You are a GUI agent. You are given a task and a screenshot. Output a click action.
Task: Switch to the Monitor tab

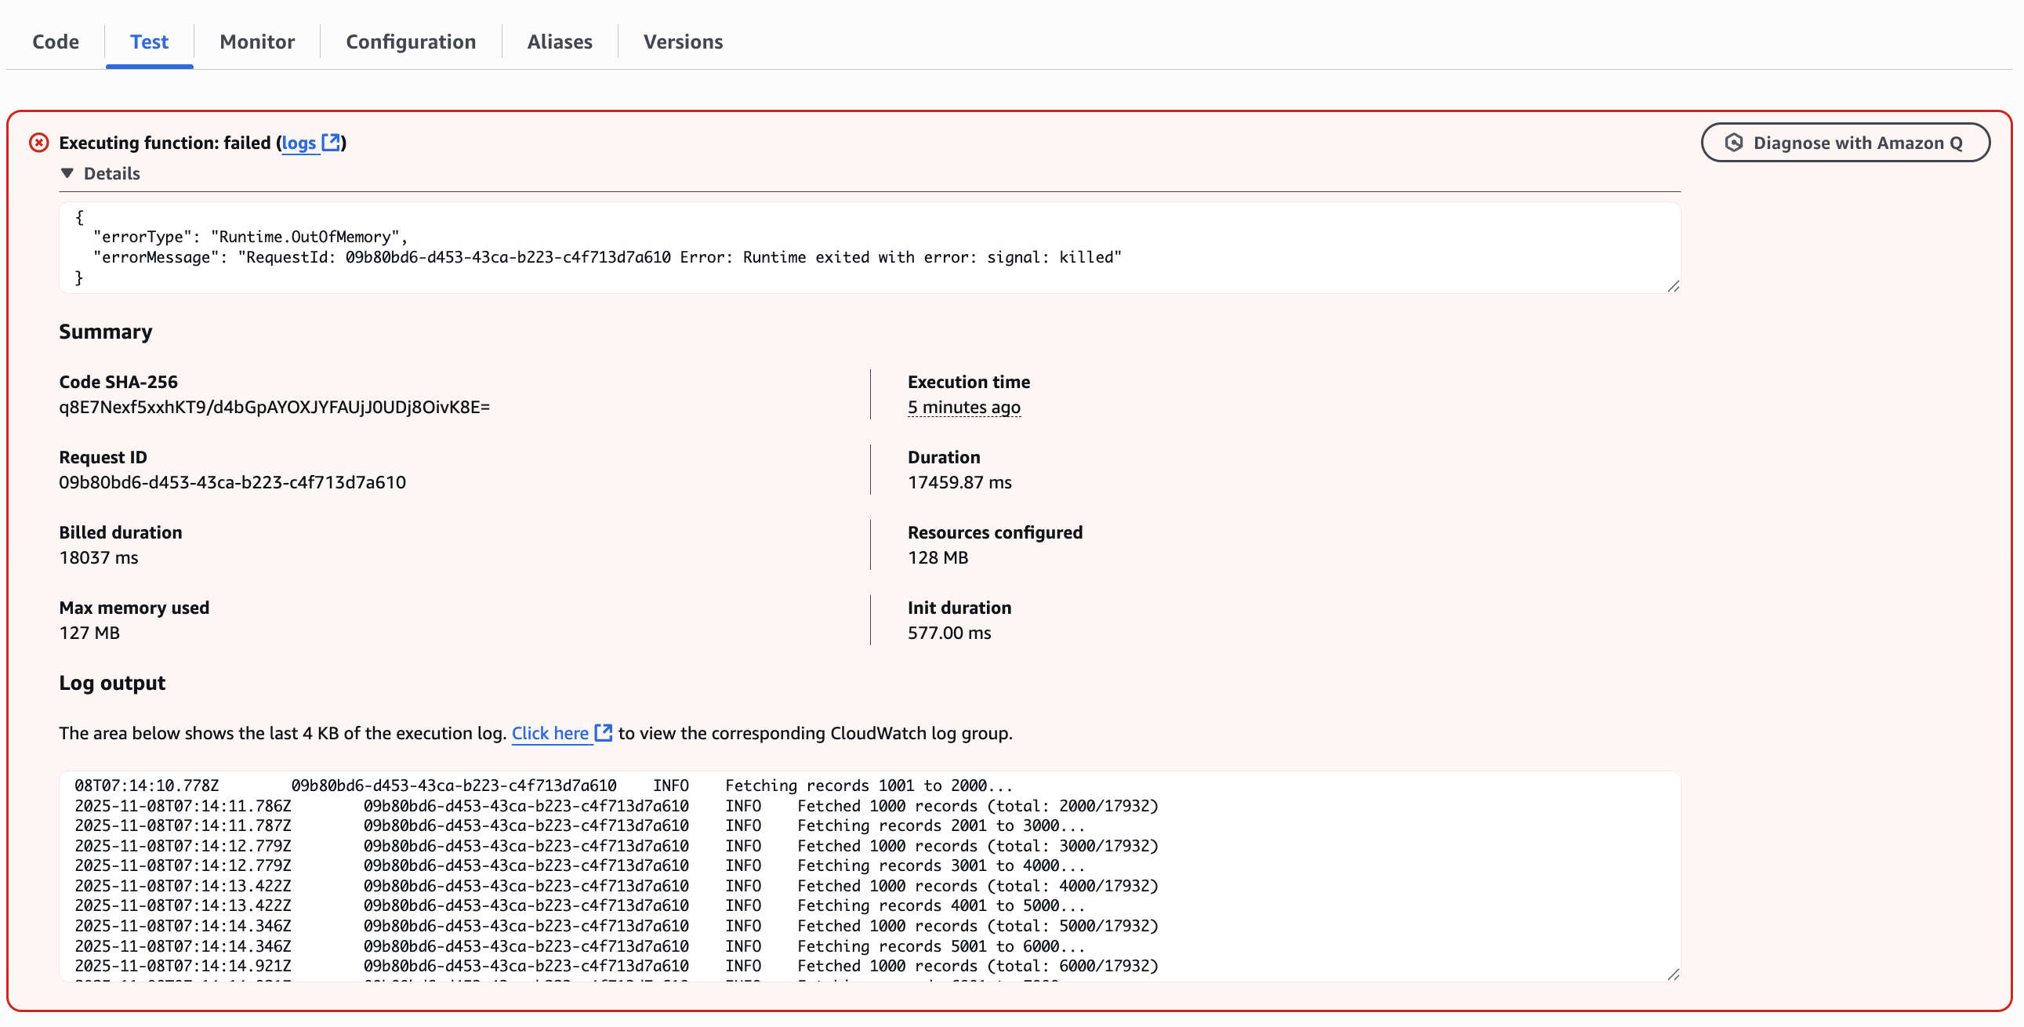(x=257, y=42)
